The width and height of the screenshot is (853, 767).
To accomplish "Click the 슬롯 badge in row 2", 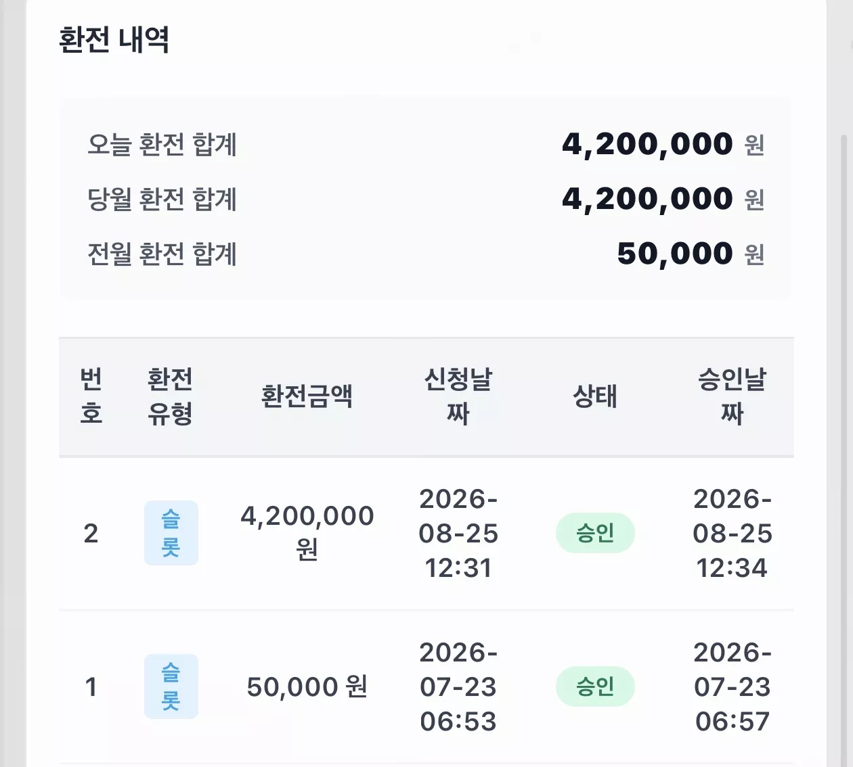I will click(x=171, y=533).
